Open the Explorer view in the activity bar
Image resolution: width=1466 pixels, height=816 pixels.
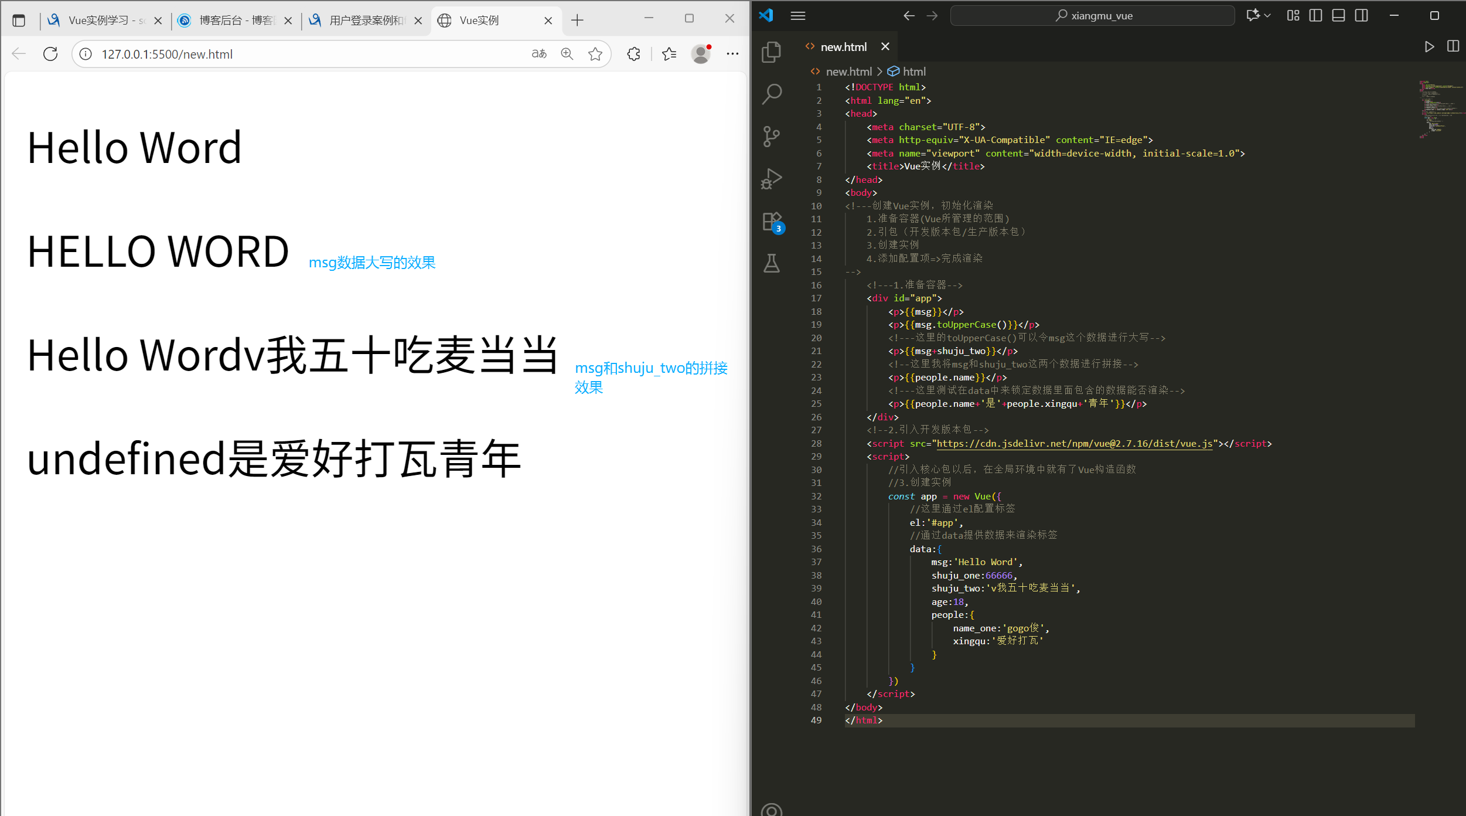[770, 52]
